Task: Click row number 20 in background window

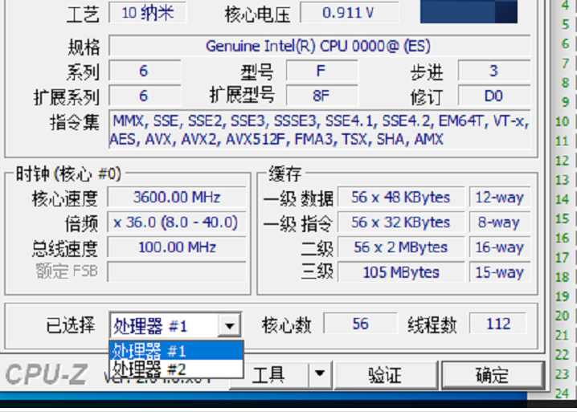Action: coord(562,316)
